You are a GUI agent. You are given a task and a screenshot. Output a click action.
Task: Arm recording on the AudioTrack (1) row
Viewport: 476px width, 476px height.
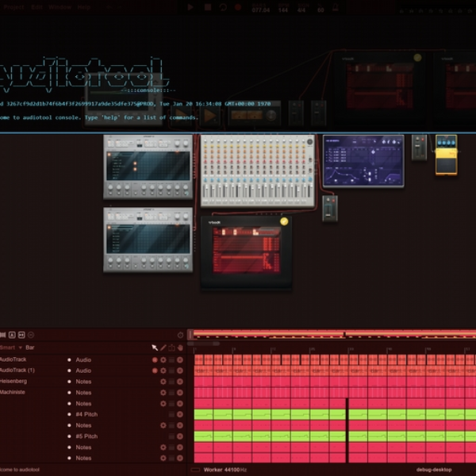click(x=155, y=370)
